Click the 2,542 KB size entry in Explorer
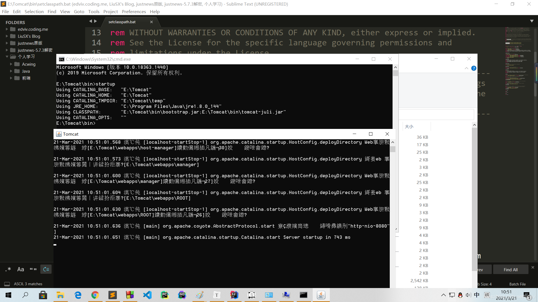This screenshot has width=538, height=302. tap(419, 280)
